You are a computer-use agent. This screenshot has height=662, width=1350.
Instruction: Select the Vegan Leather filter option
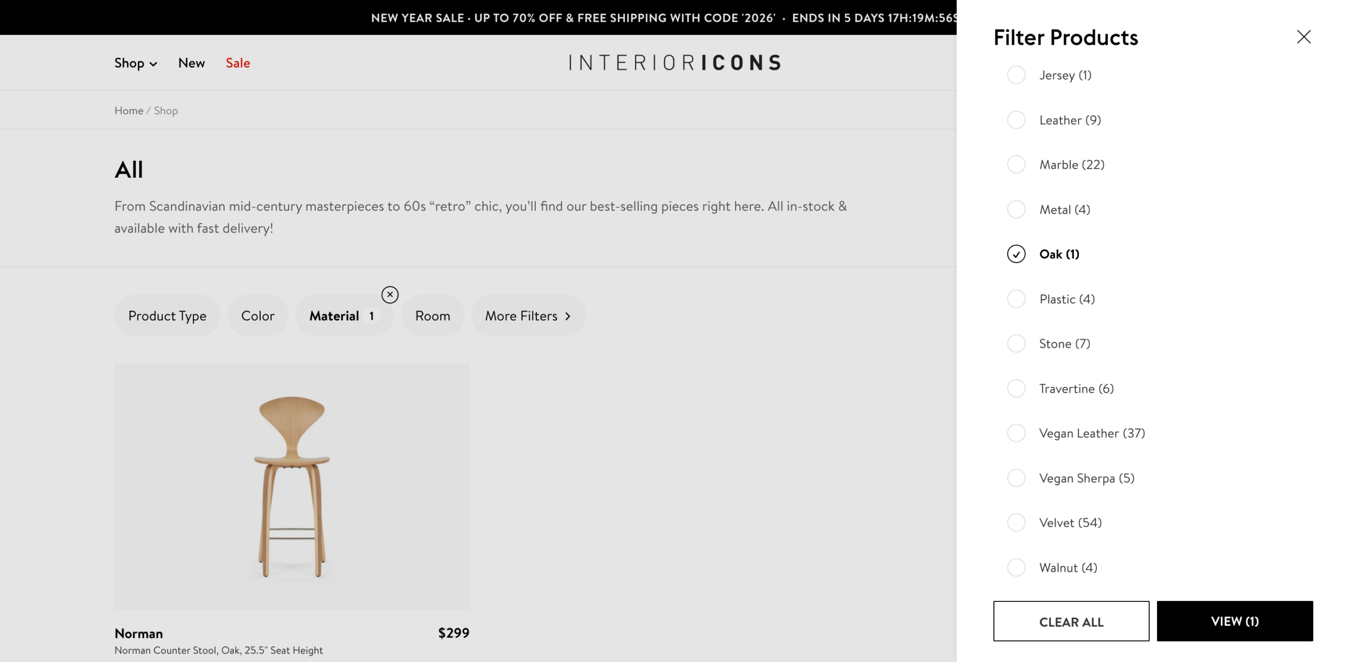[1016, 433]
